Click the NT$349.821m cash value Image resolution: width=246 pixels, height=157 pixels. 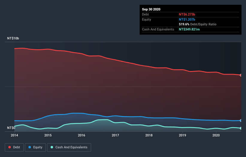(x=189, y=29)
